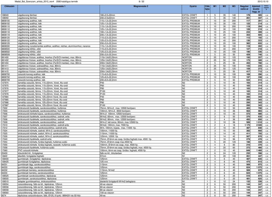Select the net price 1 175
This screenshot has height=197, width=272.
click(x=247, y=125)
